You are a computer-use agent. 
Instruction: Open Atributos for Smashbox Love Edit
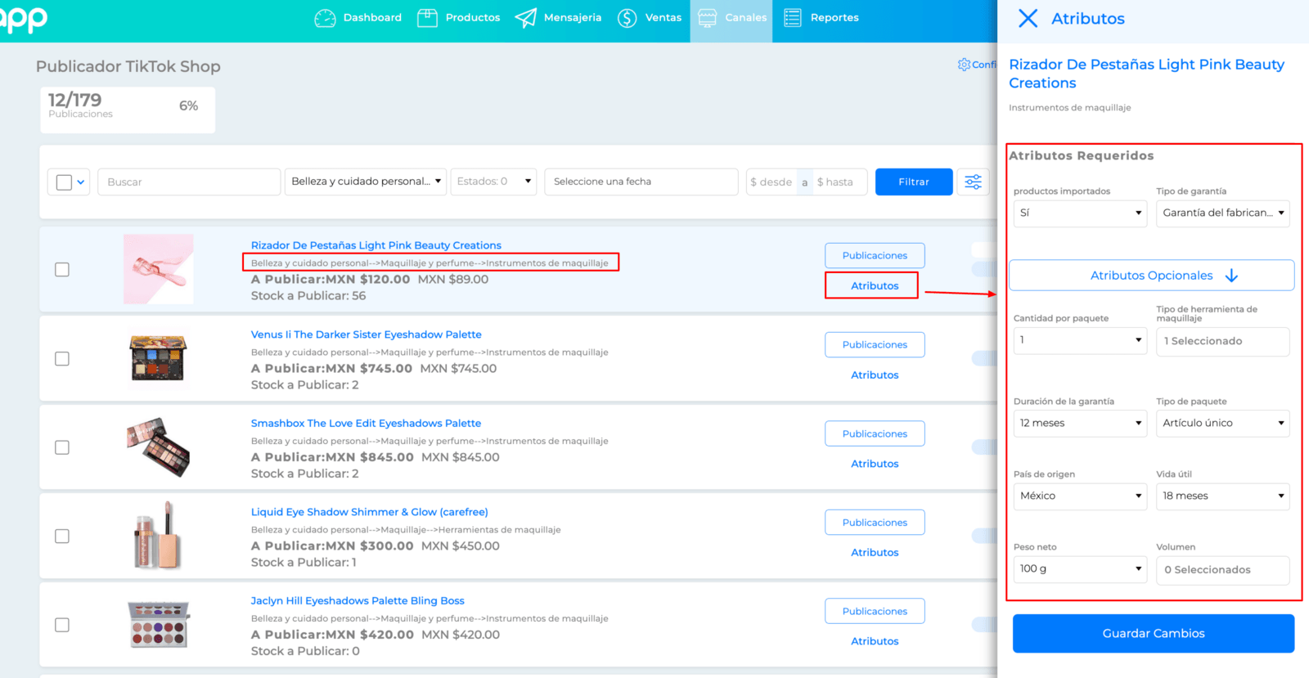click(x=875, y=464)
